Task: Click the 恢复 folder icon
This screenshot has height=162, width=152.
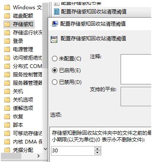Action: (7, 117)
